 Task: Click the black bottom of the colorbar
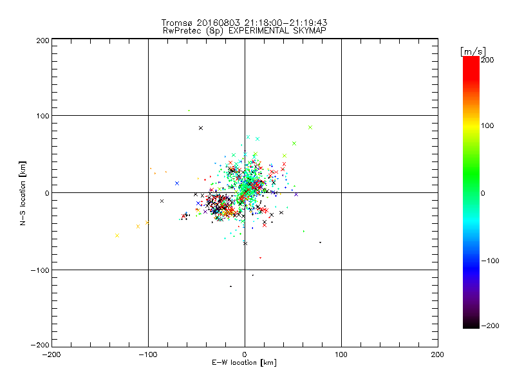(x=471, y=324)
